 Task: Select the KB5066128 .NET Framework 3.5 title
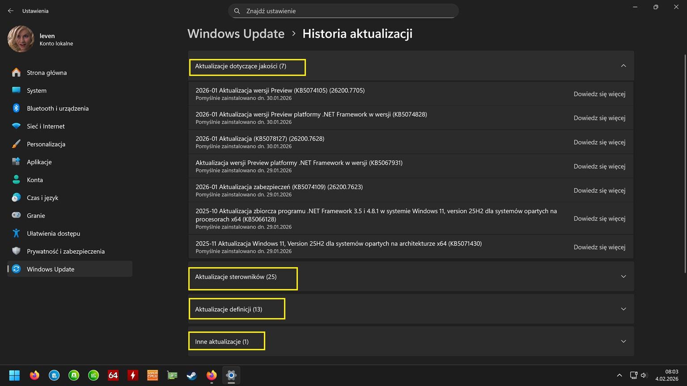[x=376, y=215]
